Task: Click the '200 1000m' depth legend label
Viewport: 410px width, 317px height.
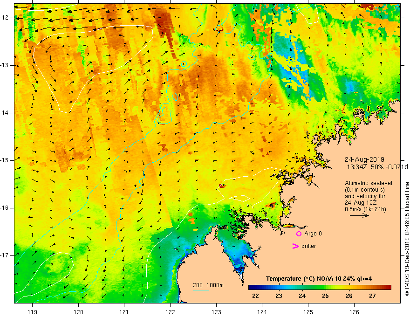Action: point(208,285)
